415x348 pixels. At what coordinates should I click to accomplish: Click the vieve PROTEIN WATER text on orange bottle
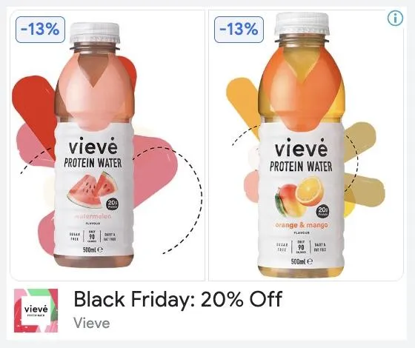tap(301, 155)
